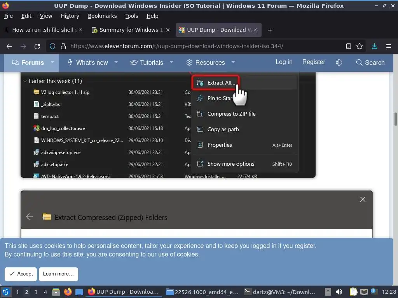398x298 pixels.
Task: Open the Tools menu
Action: [131, 16]
